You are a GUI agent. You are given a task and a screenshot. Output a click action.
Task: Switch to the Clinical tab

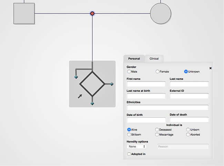(x=154, y=59)
